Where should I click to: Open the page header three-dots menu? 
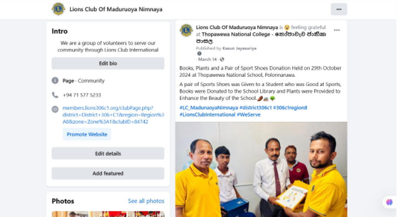pyautogui.click(x=339, y=9)
